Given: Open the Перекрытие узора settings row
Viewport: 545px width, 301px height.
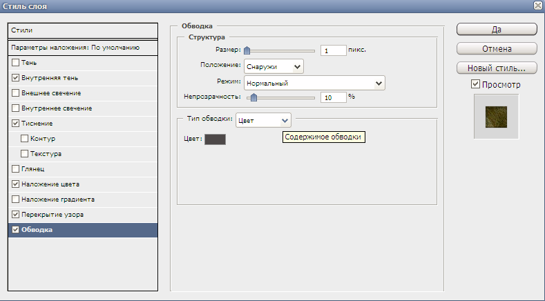Looking at the screenshot, I should 83,215.
